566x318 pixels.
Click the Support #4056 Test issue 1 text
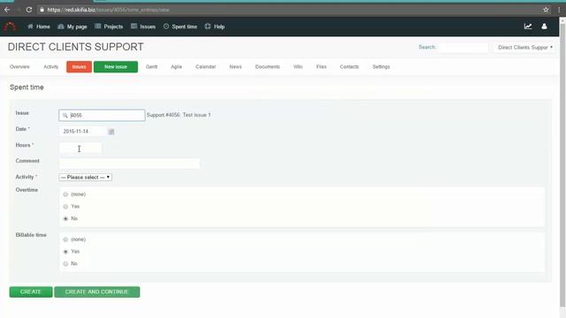179,115
